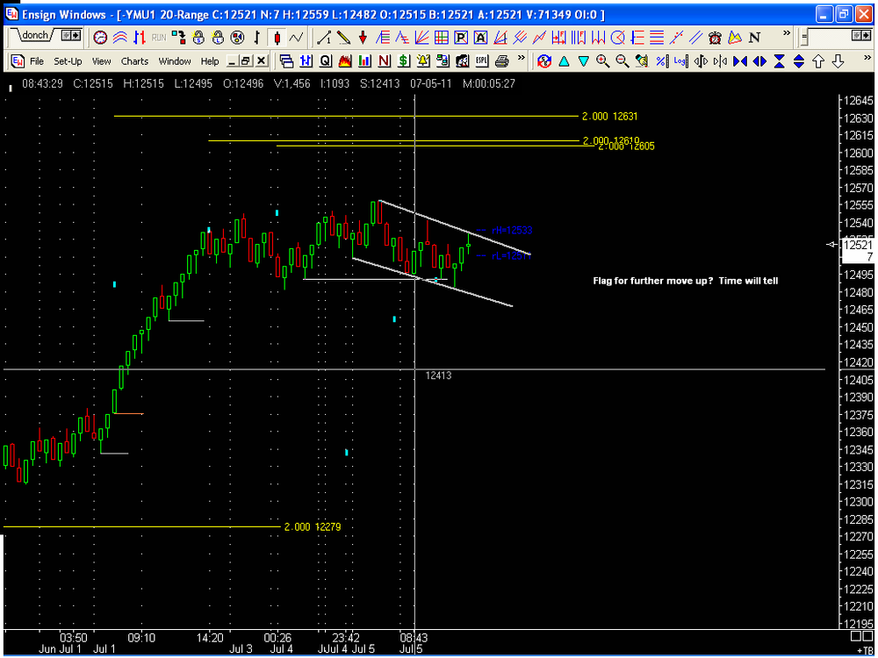Click the Ensign EW icon beside File
The width and height of the screenshot is (878, 658).
(18, 61)
